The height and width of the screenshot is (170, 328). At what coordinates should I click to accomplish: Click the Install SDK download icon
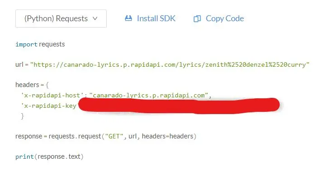point(128,18)
